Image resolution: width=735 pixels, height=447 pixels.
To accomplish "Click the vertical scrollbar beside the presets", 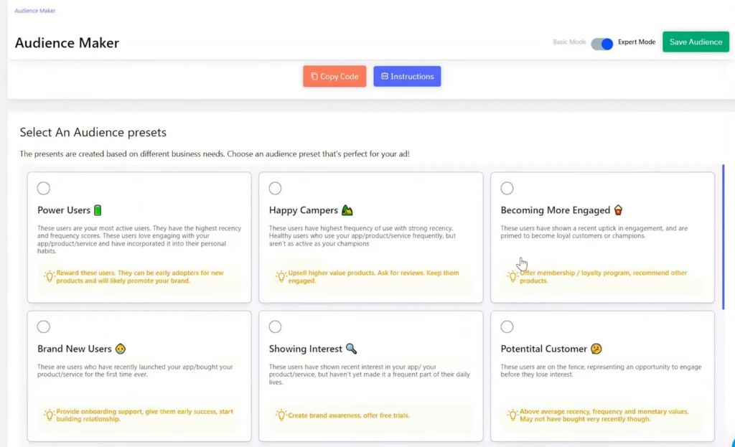I will point(724,237).
